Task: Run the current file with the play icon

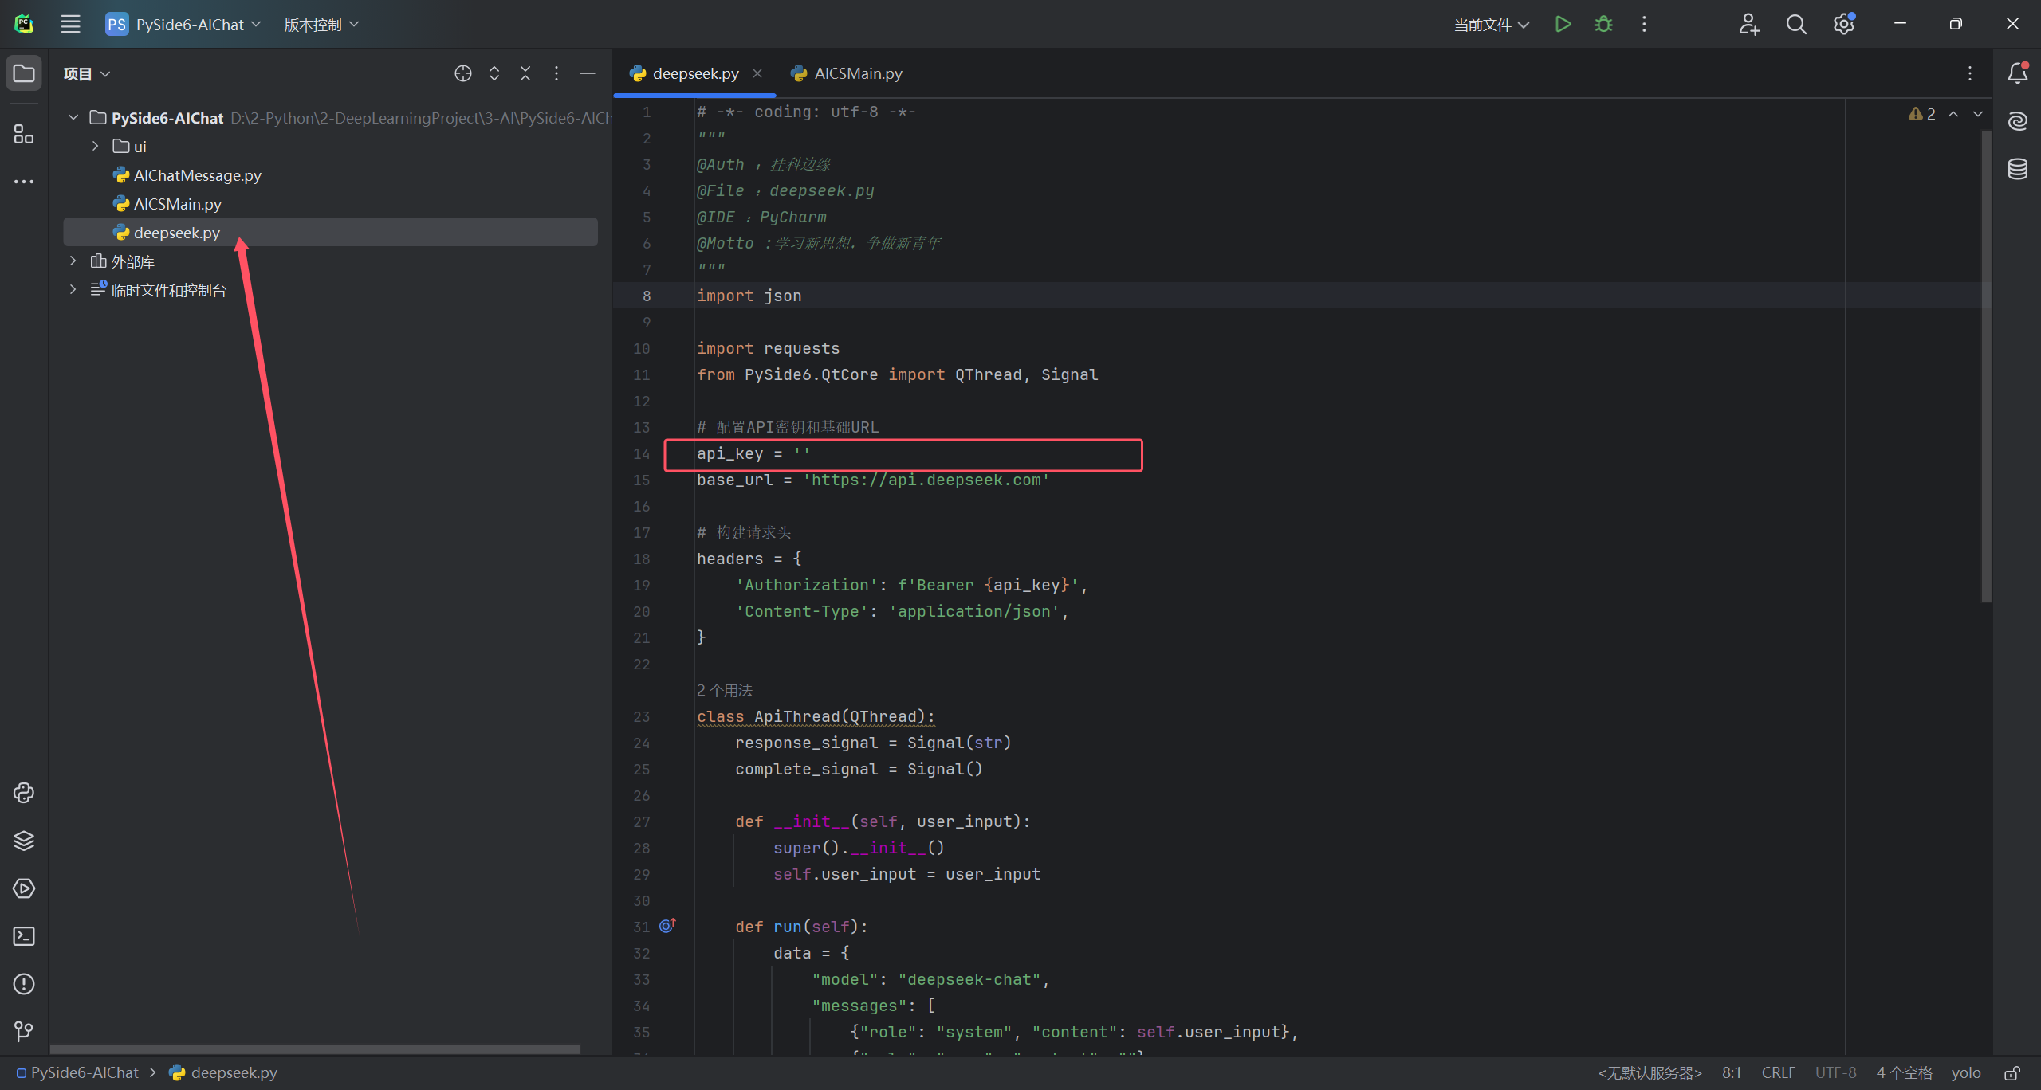Action: 1563,24
